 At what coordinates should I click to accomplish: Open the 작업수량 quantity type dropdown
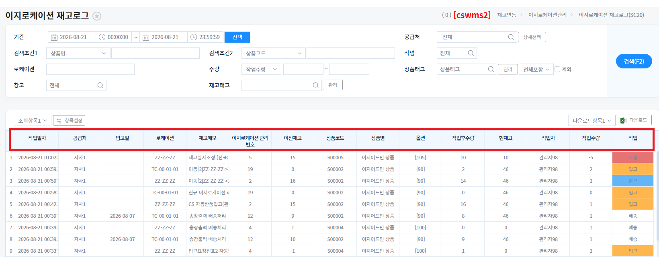pos(261,69)
